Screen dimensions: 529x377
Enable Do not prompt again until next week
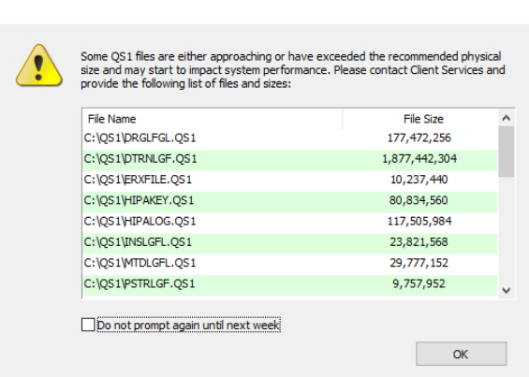(x=88, y=325)
